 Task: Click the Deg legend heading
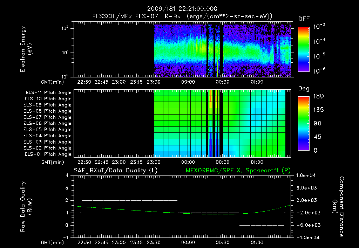[x=304, y=89]
